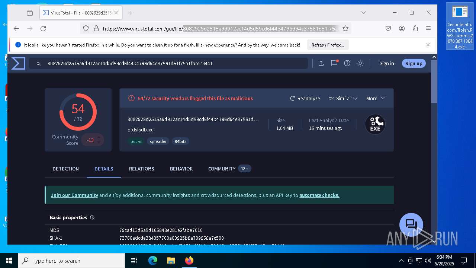Click the site padlock icon

[96, 29]
